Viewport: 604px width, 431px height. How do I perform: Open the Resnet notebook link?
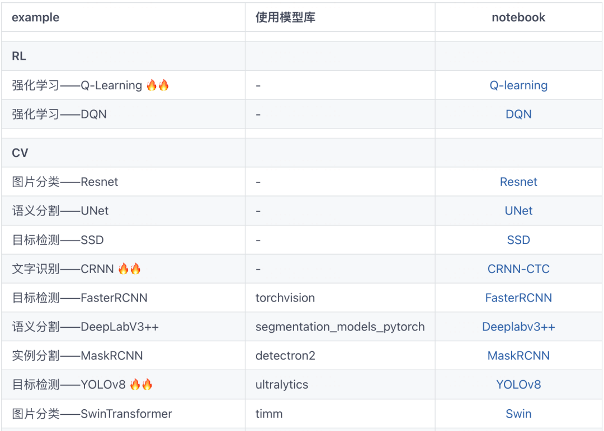[x=518, y=182]
